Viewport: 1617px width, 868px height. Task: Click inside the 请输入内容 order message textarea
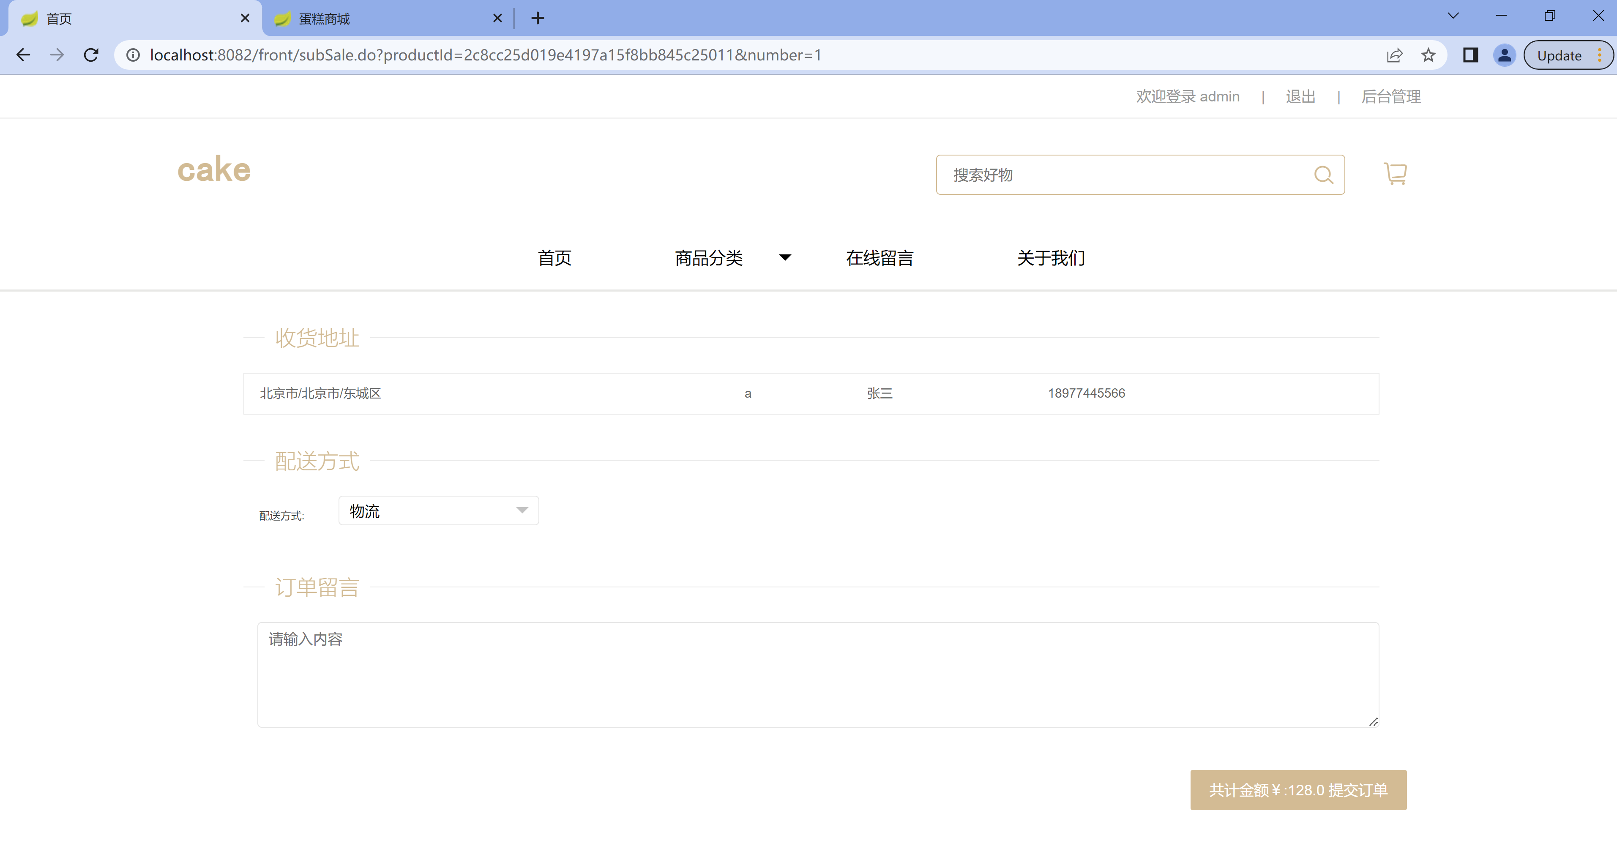tap(818, 675)
